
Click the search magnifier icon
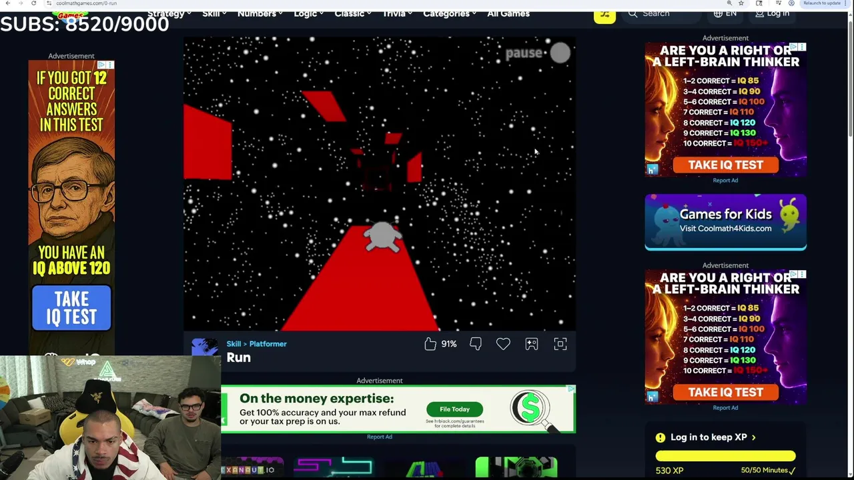point(632,13)
